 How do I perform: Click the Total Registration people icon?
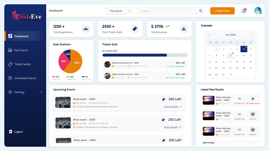tap(86, 29)
